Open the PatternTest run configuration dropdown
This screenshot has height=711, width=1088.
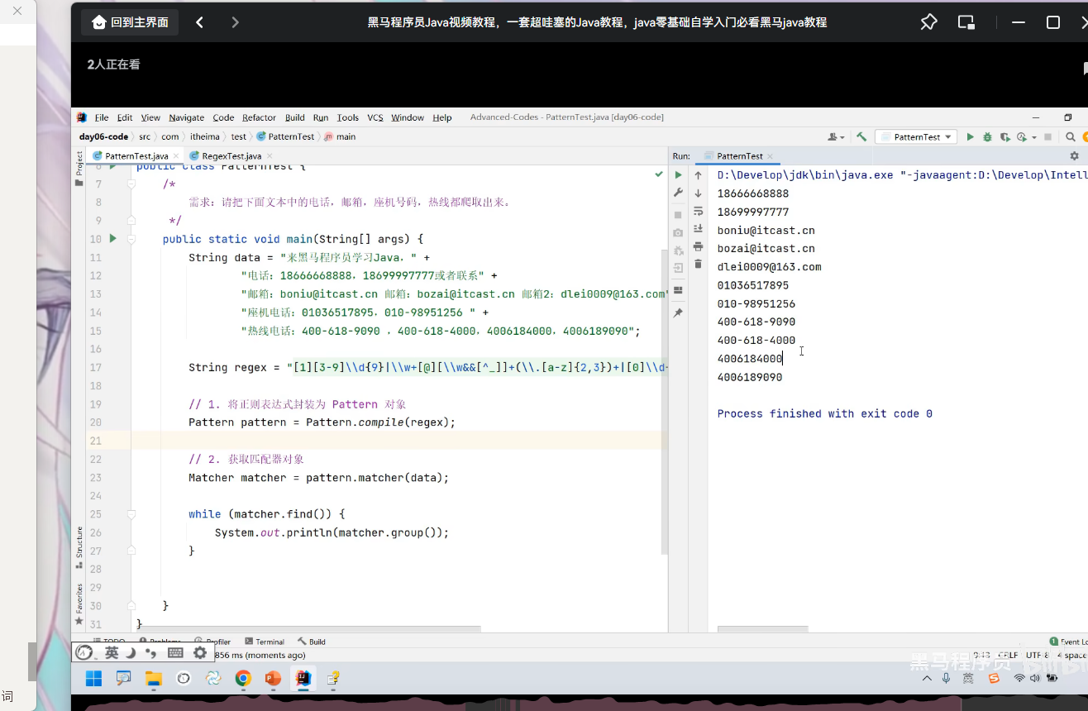point(916,137)
